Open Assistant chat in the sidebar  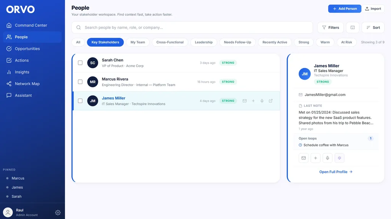point(32,95)
